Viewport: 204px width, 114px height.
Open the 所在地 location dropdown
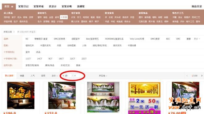click(x=103, y=76)
